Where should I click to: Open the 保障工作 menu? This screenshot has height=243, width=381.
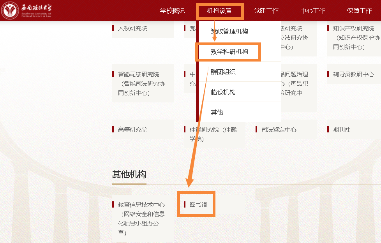click(359, 11)
